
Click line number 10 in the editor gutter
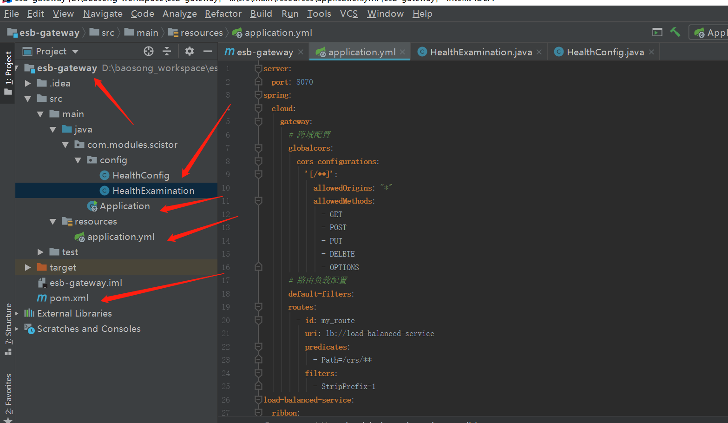click(x=226, y=187)
